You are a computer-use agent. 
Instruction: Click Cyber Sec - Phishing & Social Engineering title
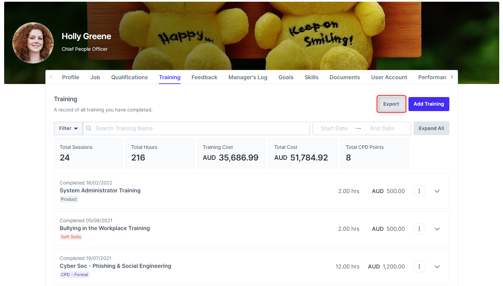116,266
